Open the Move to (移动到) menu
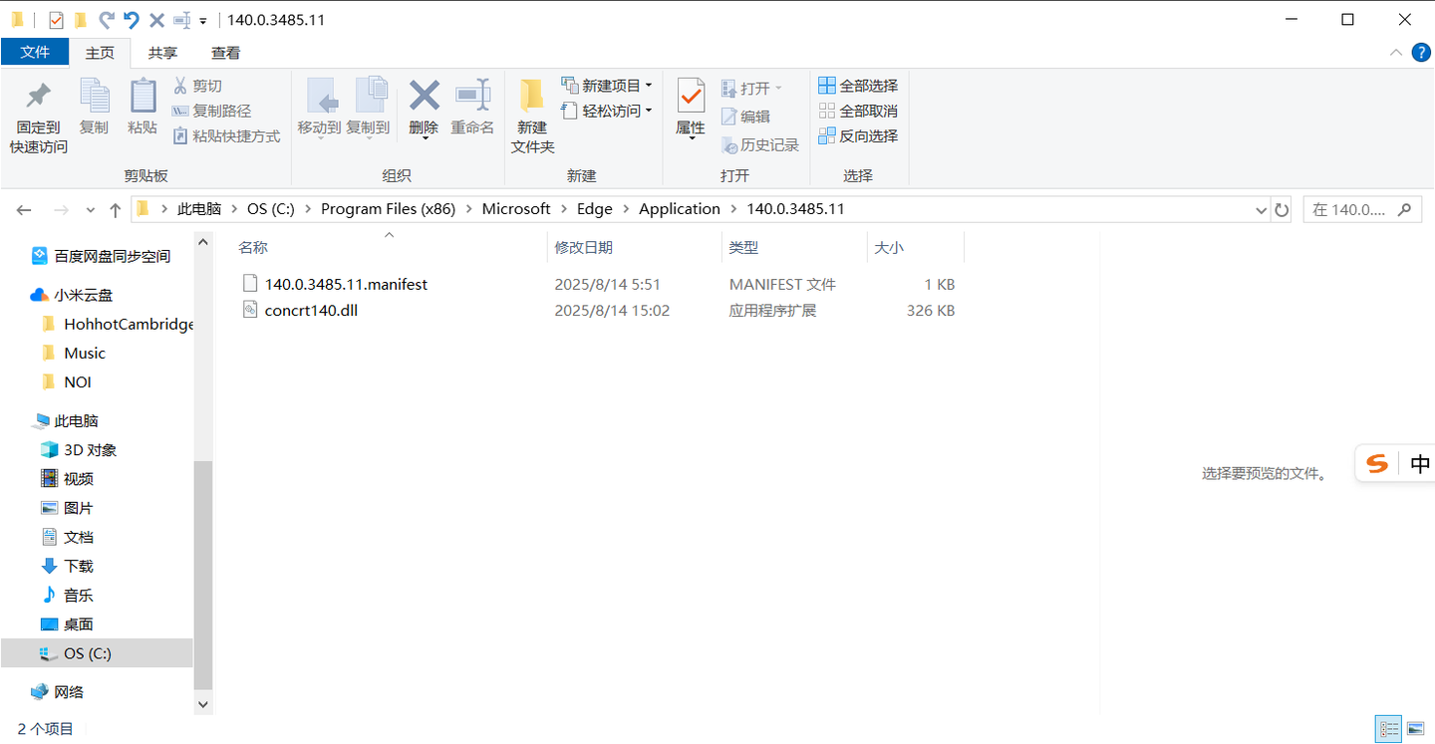The image size is (1435, 744). 319,108
